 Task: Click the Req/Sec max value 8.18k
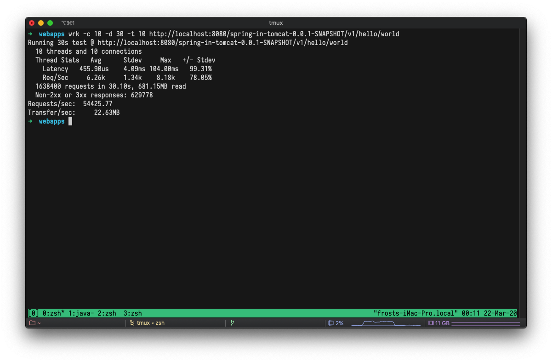(166, 78)
